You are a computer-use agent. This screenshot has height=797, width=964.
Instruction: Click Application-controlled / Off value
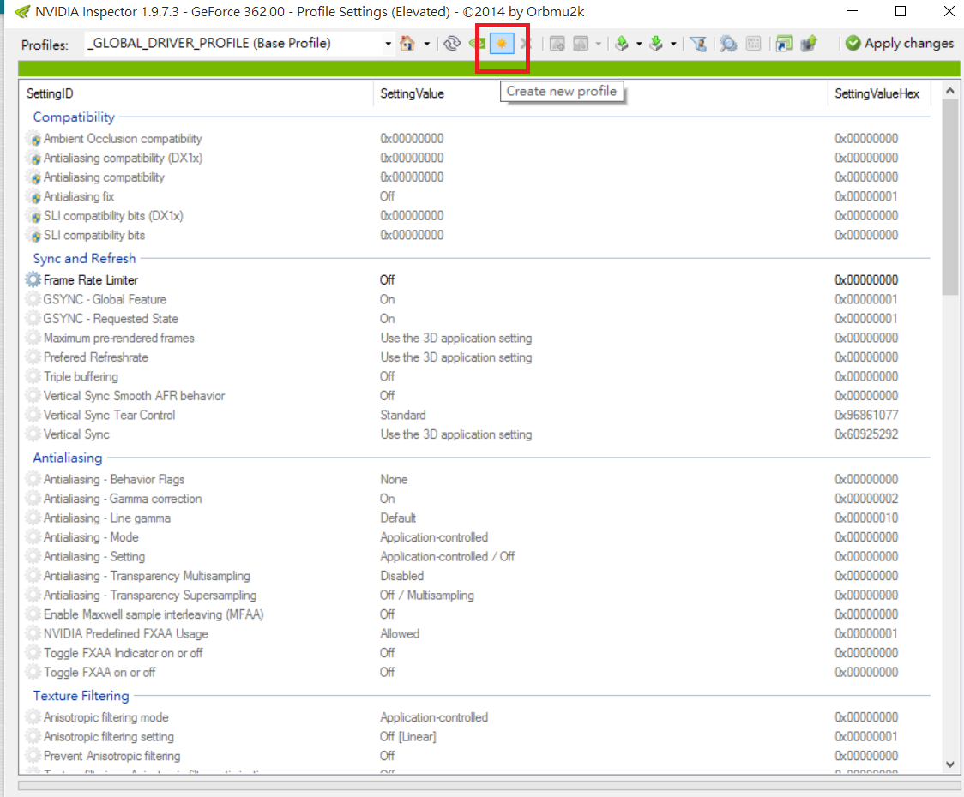point(447,557)
